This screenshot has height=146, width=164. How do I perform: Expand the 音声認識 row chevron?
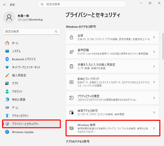[x=154, y=52]
